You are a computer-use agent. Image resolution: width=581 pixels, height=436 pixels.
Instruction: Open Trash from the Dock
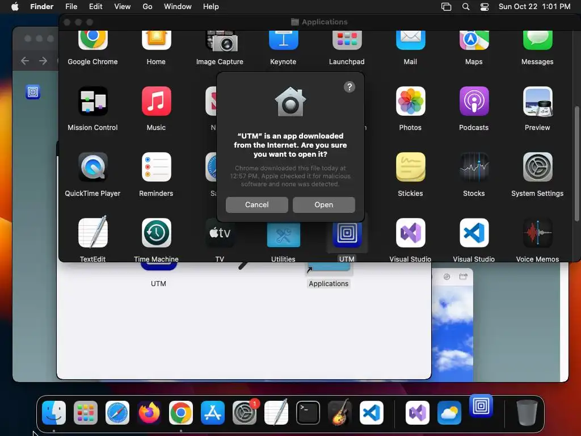point(527,413)
